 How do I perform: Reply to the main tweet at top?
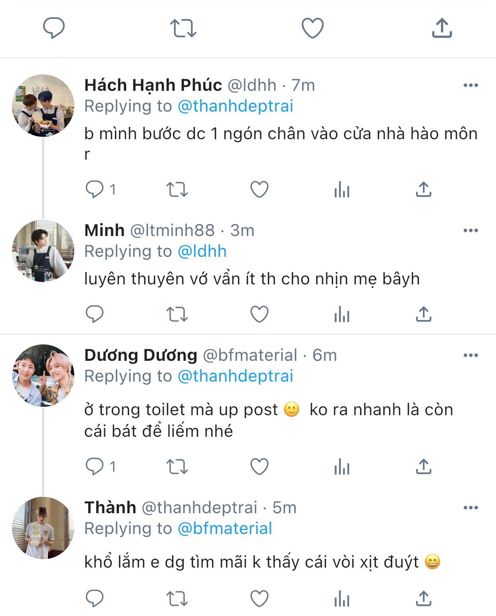click(x=54, y=28)
